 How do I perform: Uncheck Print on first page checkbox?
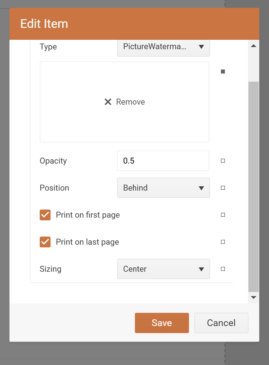pyautogui.click(x=45, y=215)
